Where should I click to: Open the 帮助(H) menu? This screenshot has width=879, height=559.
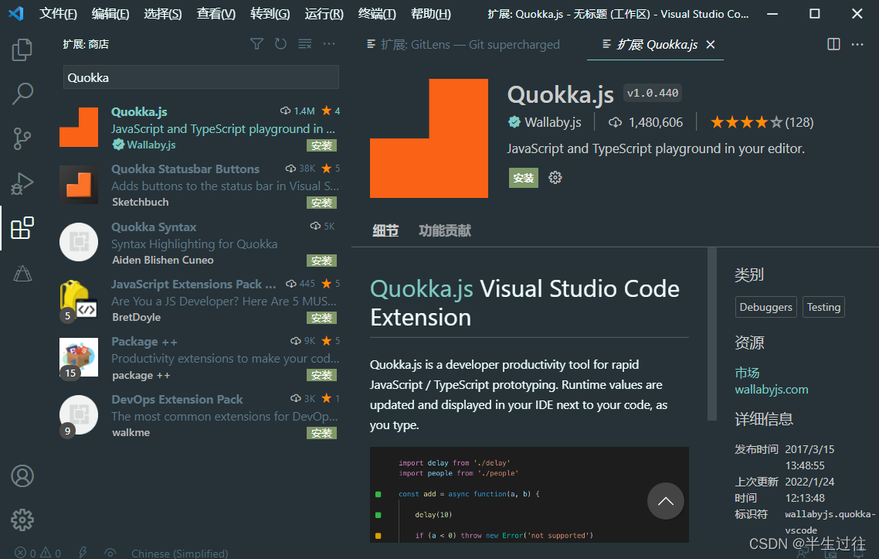tap(430, 13)
